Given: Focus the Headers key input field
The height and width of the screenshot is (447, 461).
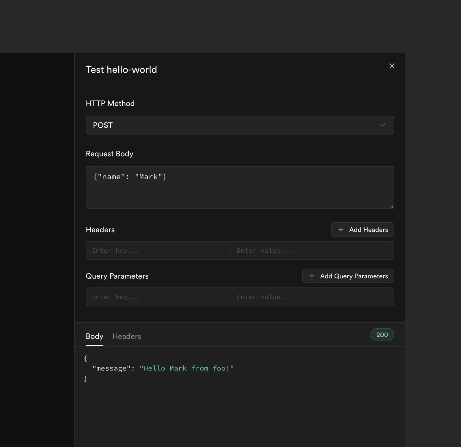Looking at the screenshot, I should [x=158, y=250].
